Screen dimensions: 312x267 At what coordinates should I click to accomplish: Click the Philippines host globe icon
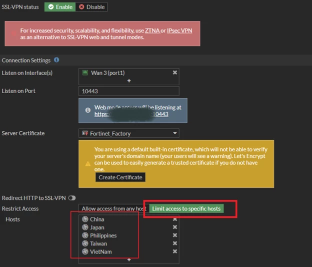85,235
